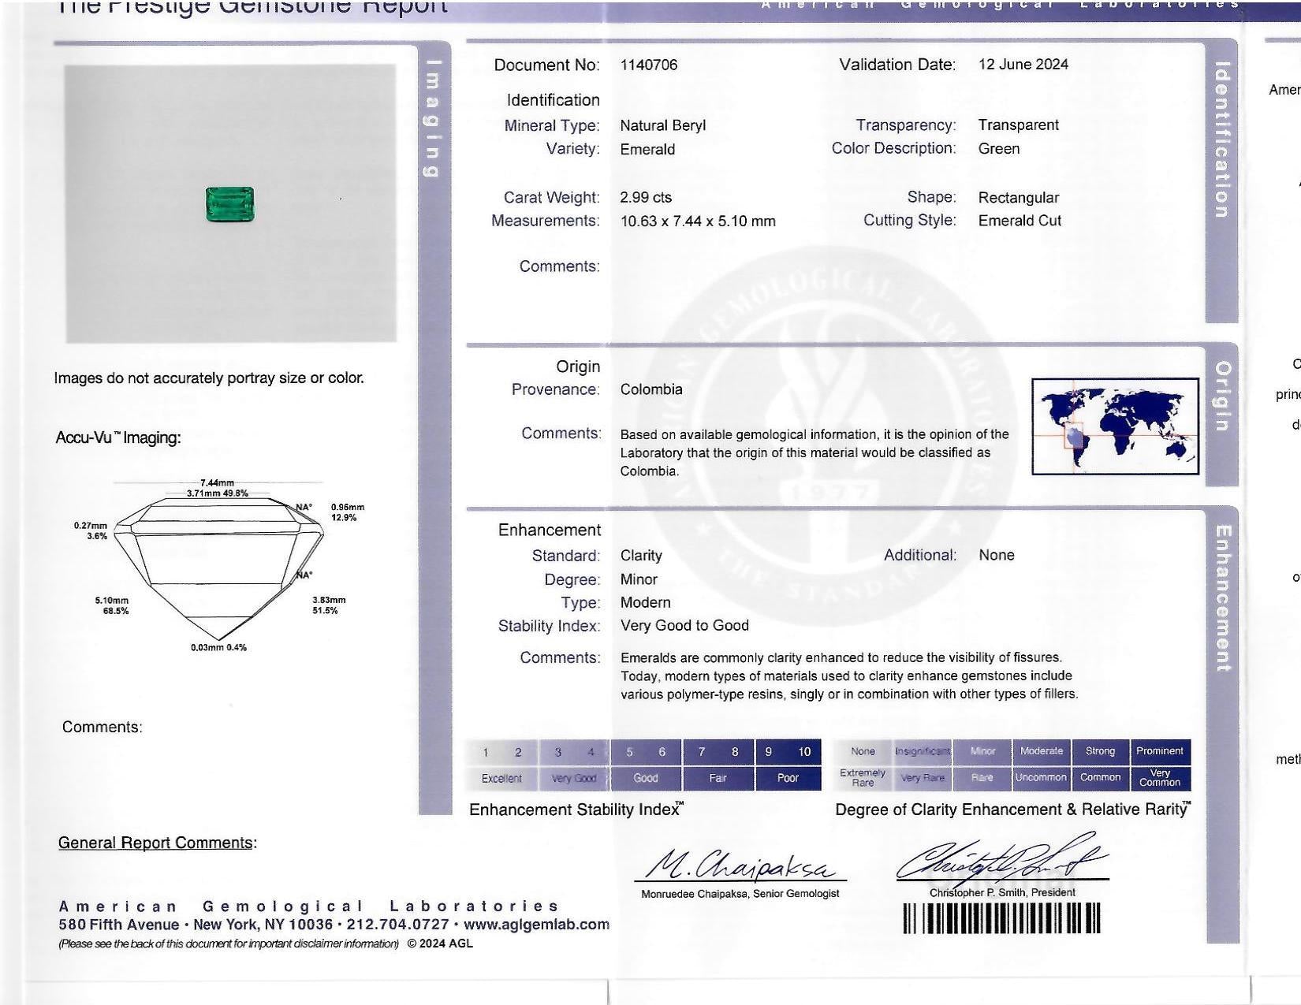Viewport: 1301px width, 1005px height.
Task: Click the 'Poor' stability index cell
Action: tap(788, 778)
